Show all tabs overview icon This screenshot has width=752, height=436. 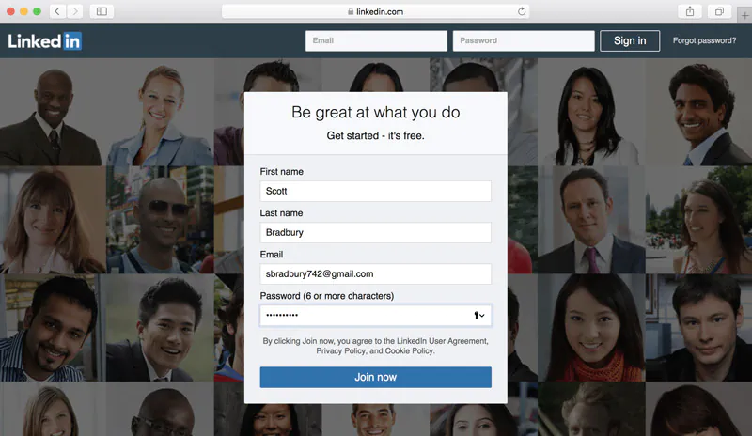click(x=719, y=11)
